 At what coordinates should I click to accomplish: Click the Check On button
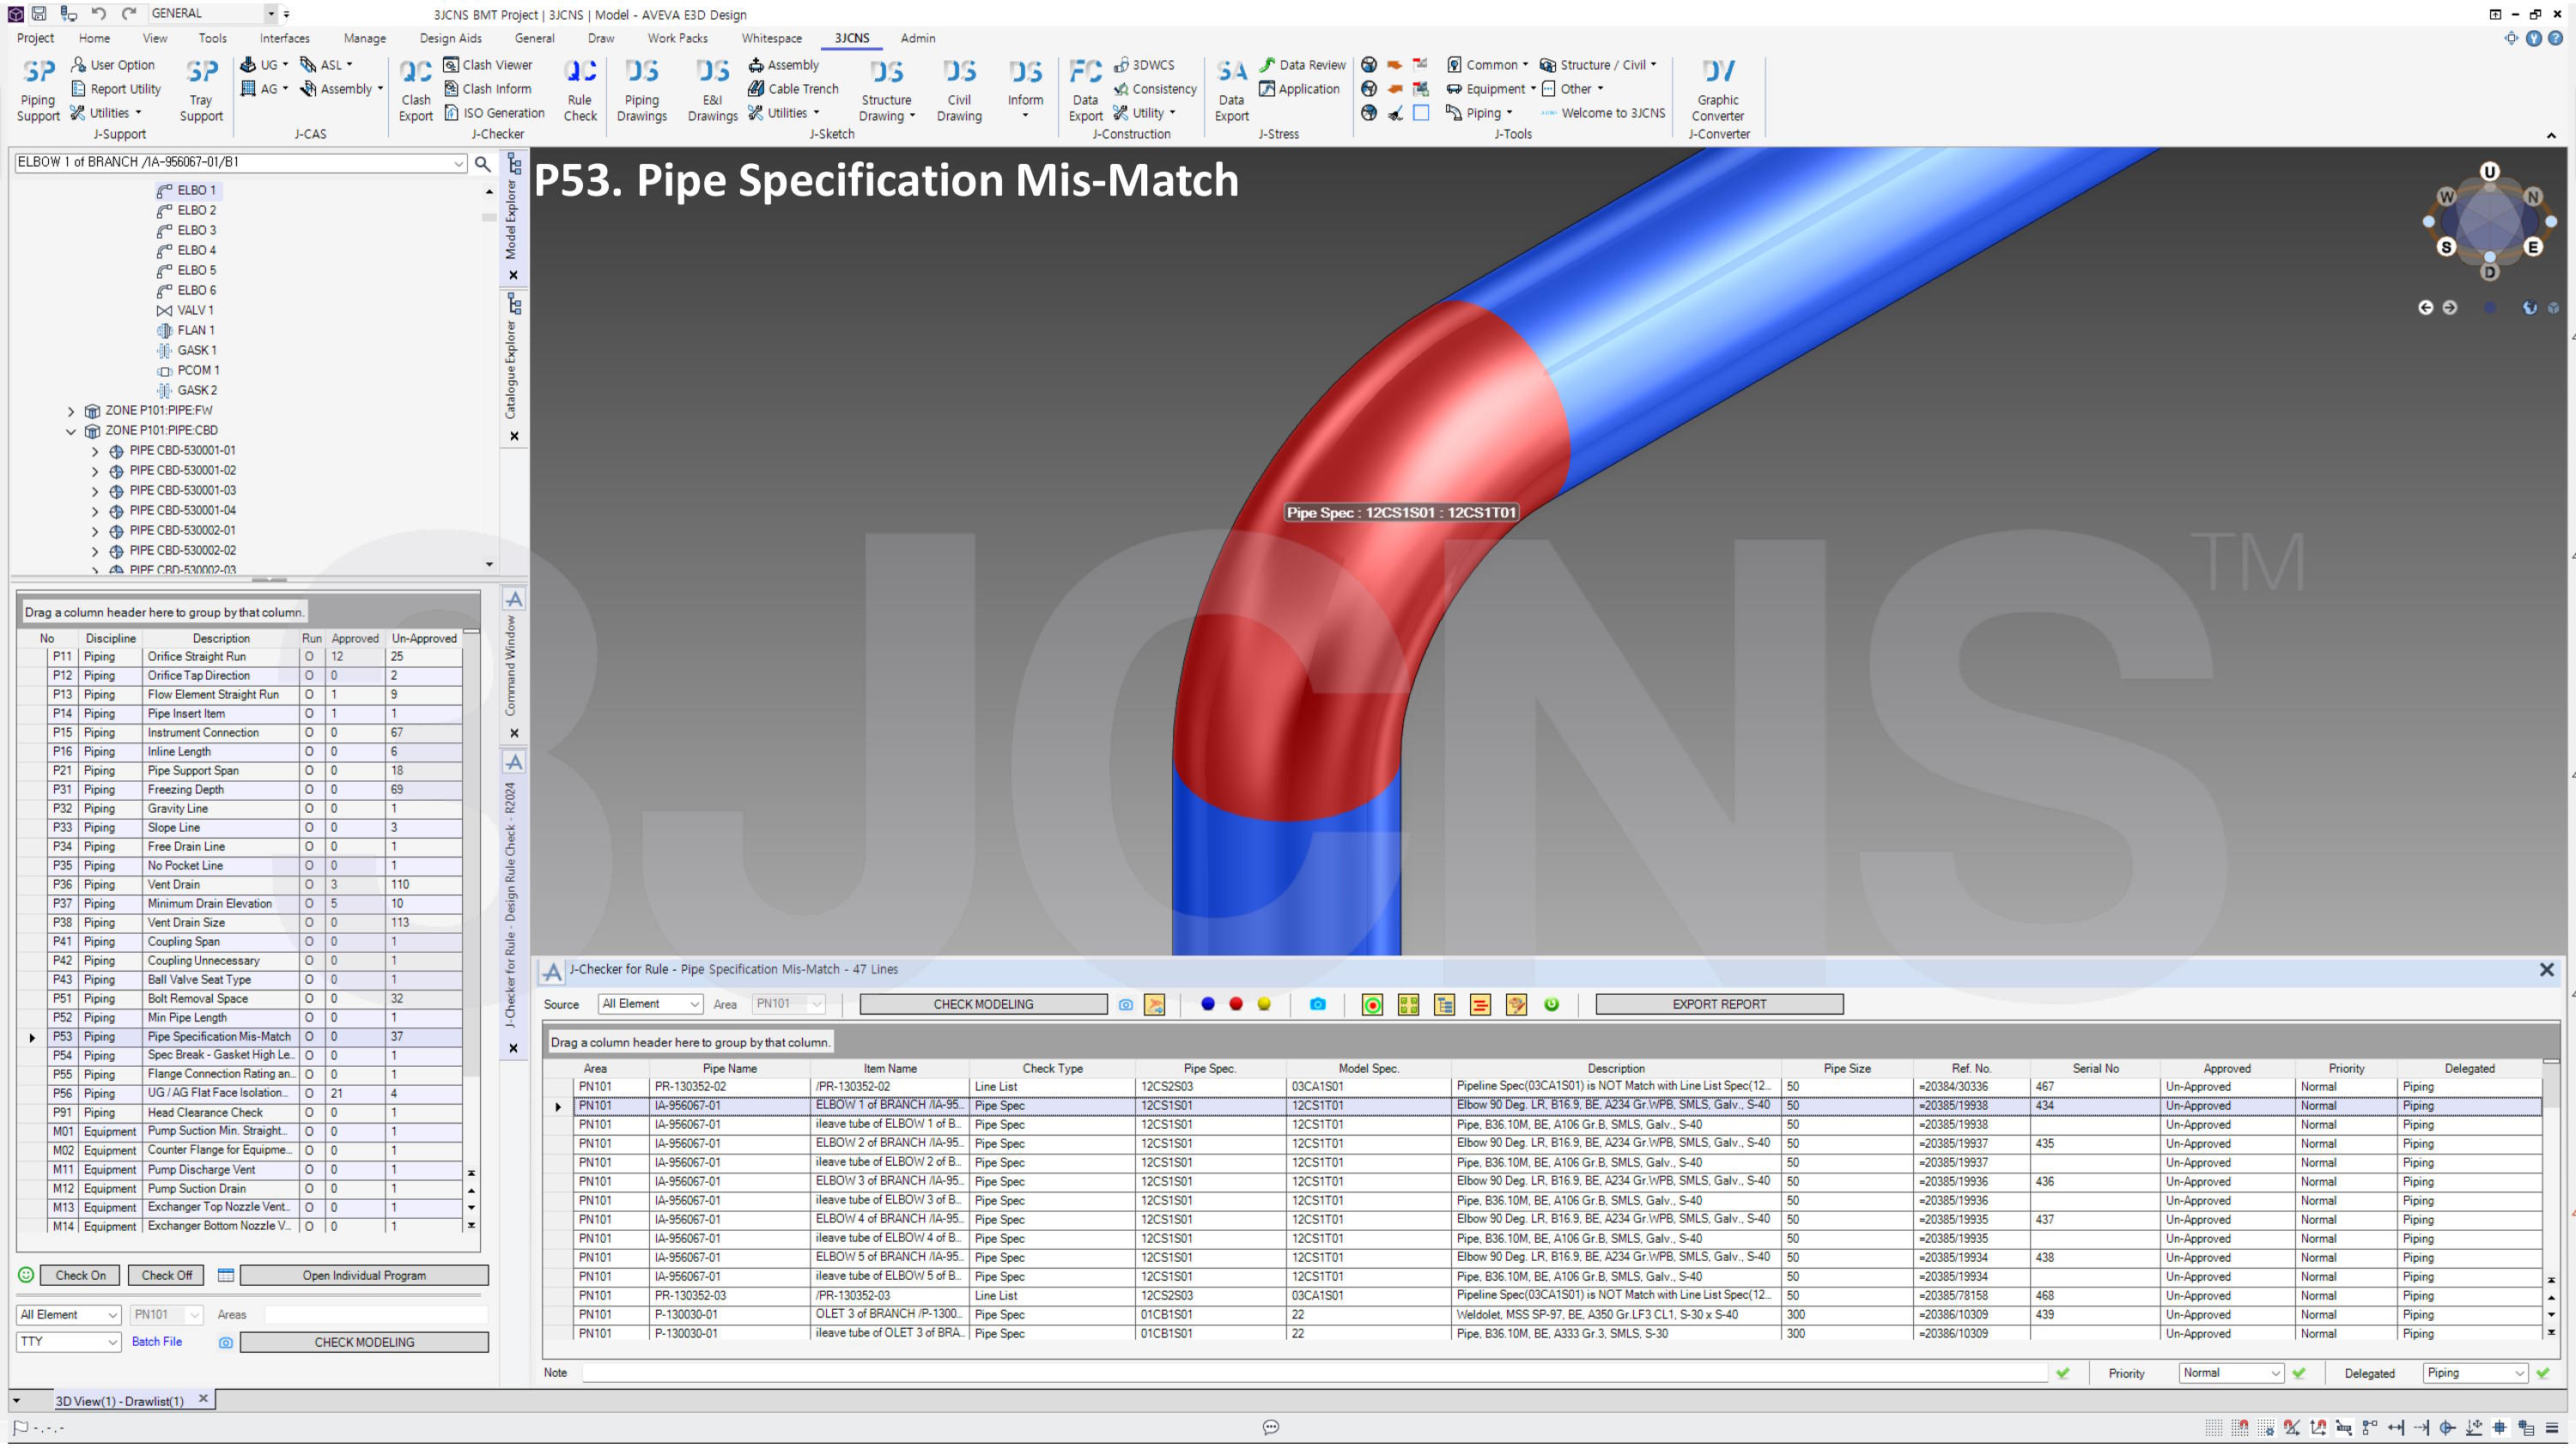pos(80,1275)
